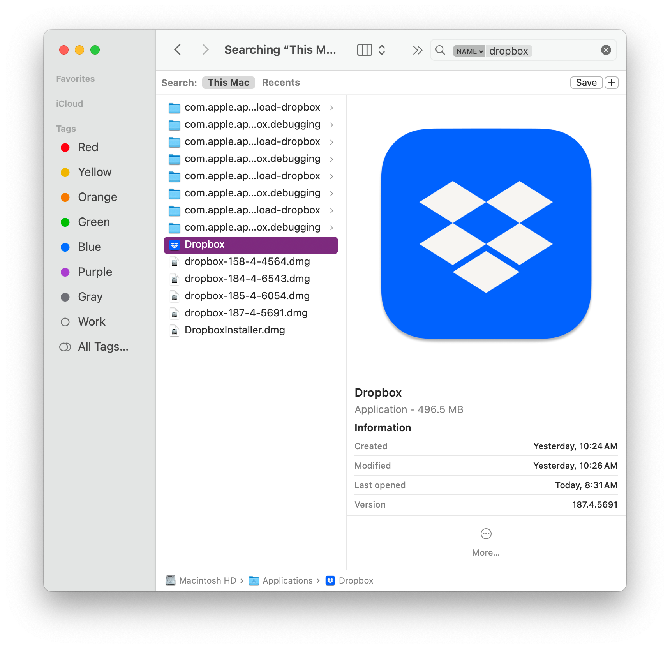Clear the search field with the X button
The image size is (670, 649).
[606, 50]
